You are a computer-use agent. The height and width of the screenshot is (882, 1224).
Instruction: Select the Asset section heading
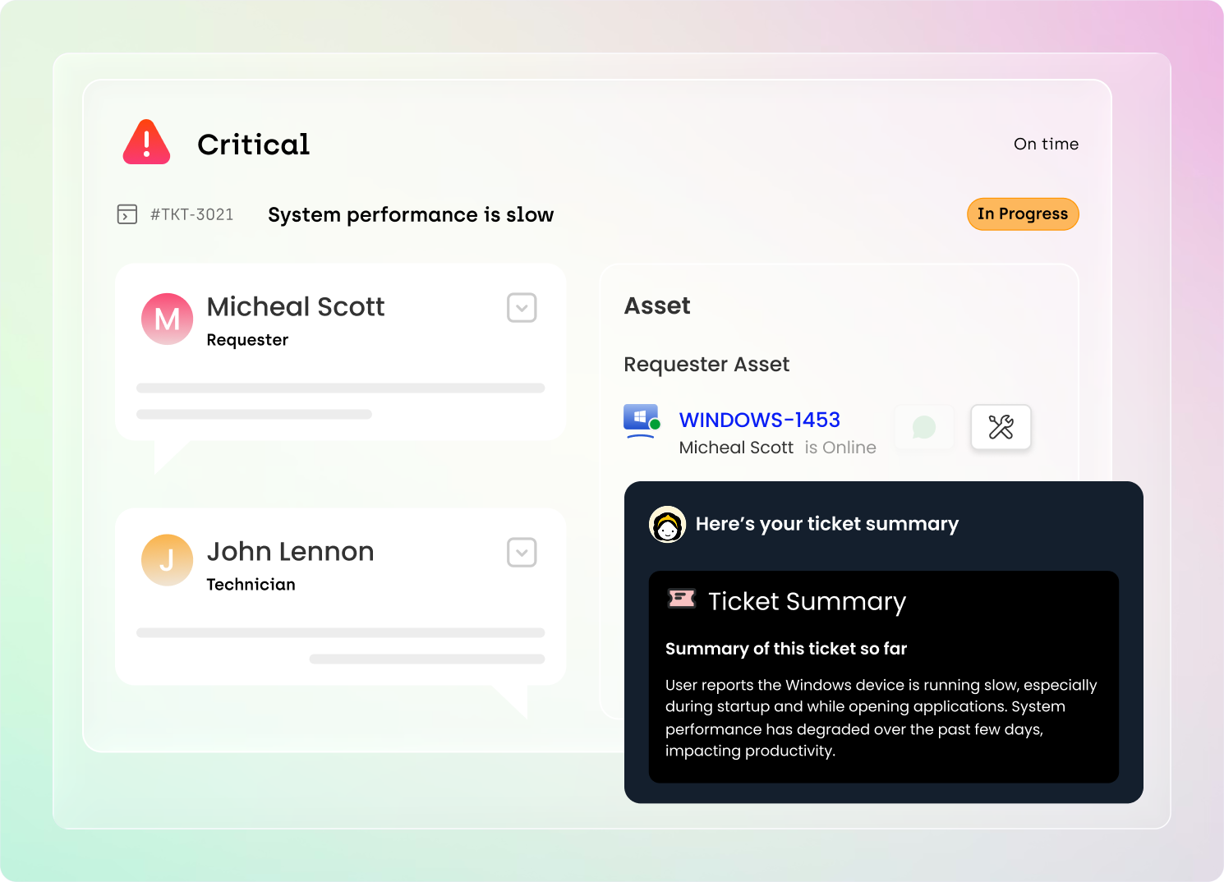[x=657, y=305]
